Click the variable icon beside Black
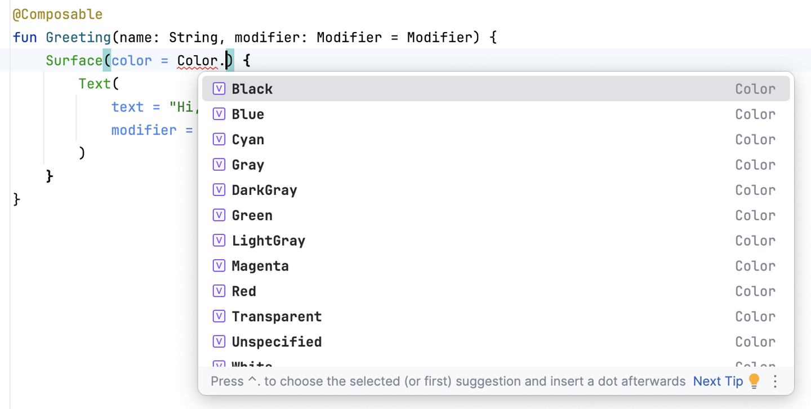811x409 pixels. click(x=219, y=89)
